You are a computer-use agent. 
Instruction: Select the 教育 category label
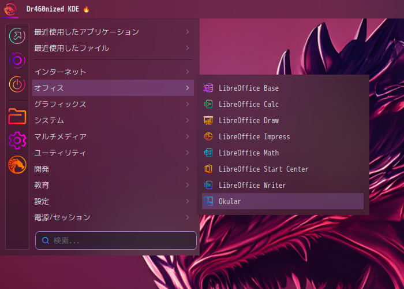[42, 185]
